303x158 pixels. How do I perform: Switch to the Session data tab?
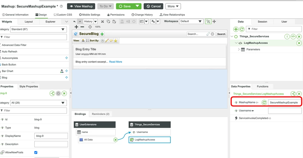262,21
